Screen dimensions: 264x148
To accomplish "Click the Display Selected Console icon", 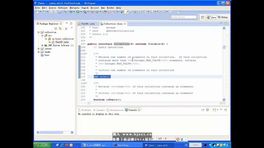I will [x=208, y=110].
